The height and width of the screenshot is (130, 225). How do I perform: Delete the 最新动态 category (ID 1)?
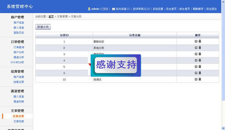200,41
